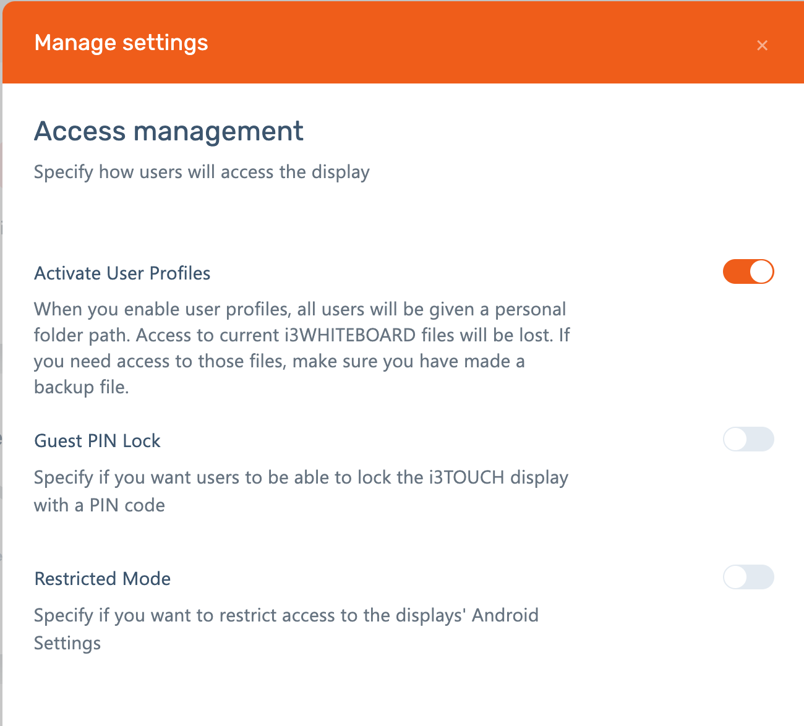
Task: Click the Guest PIN Lock description text
Action: (301, 478)
